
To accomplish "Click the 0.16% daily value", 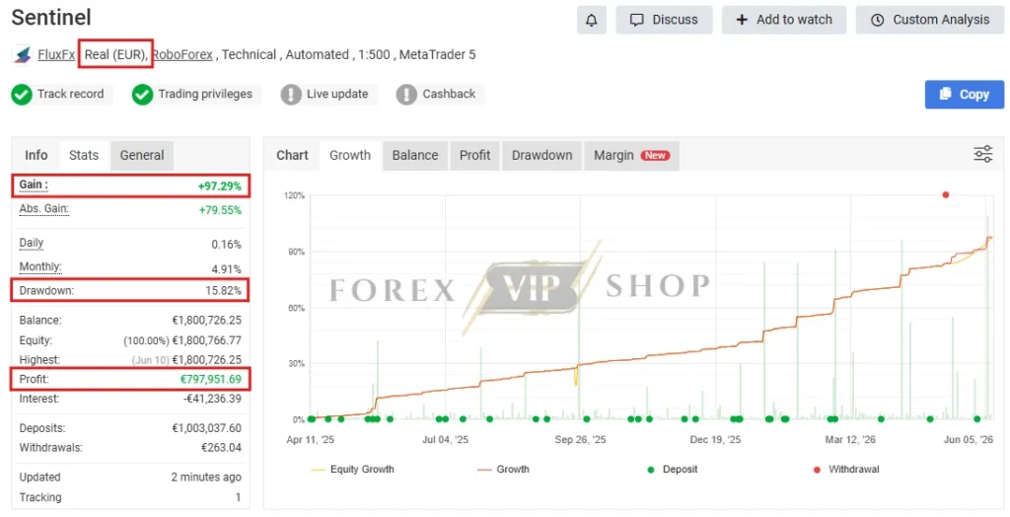I will tap(227, 245).
